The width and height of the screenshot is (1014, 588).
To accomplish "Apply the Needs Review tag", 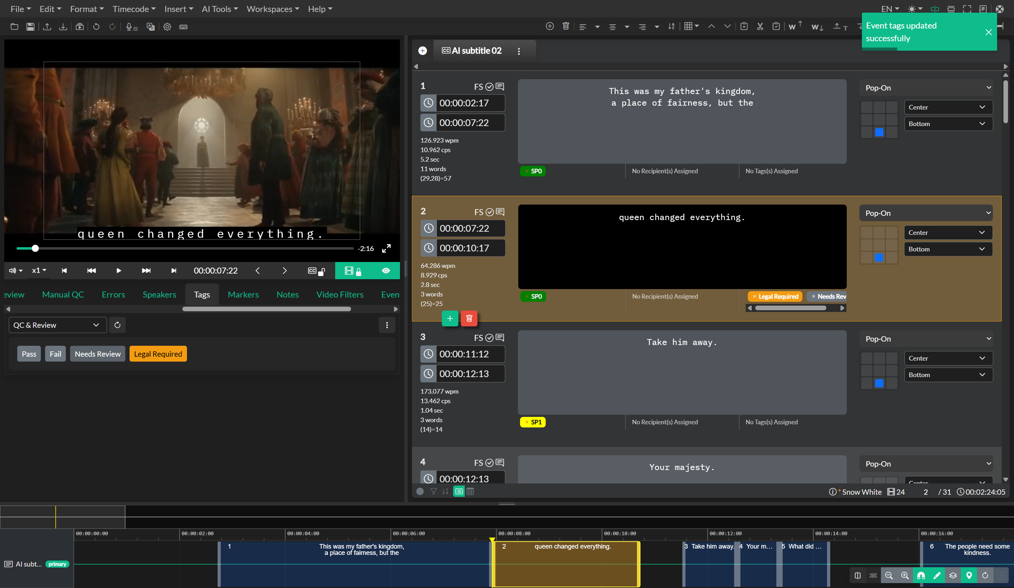I will point(98,354).
